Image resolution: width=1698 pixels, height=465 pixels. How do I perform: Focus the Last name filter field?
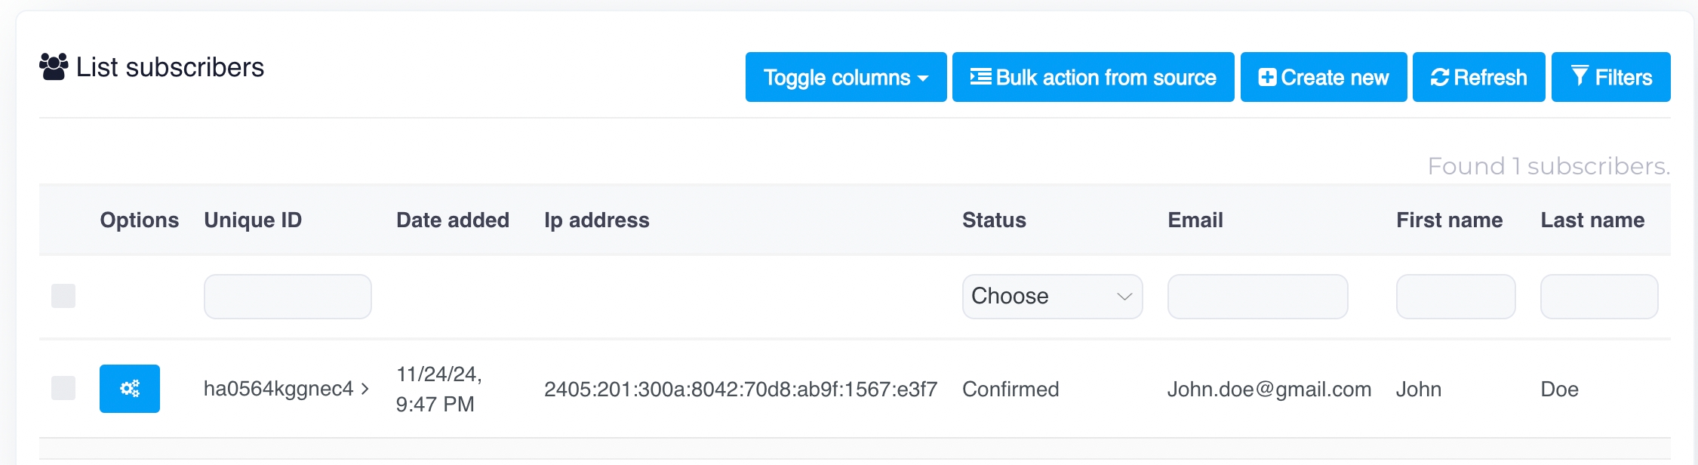pyautogui.click(x=1598, y=297)
